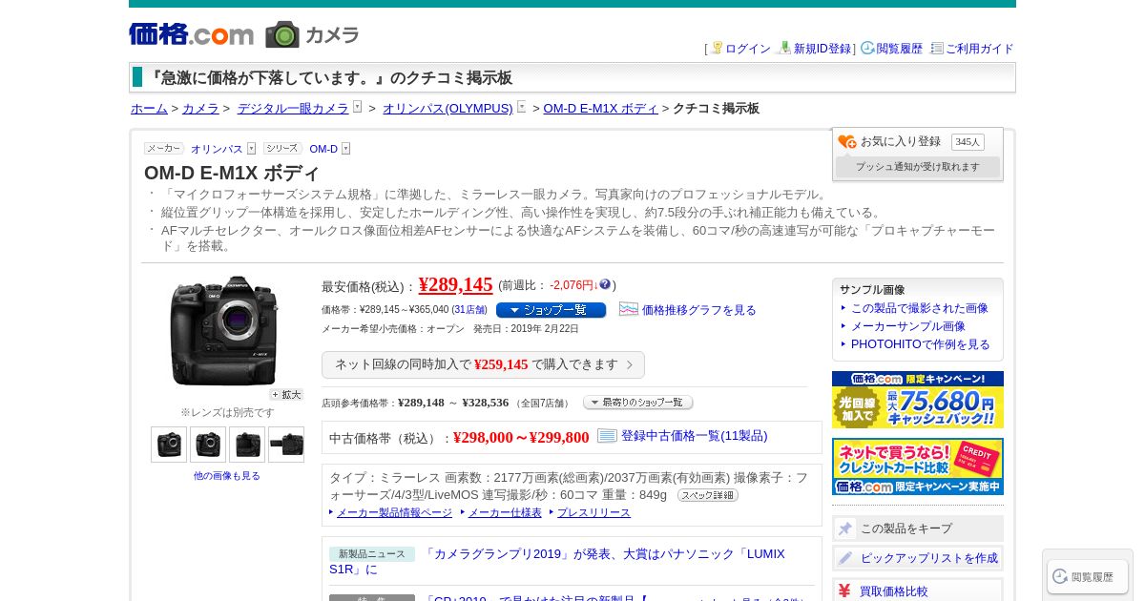This screenshot has height=601, width=1145.
Task: Click メーカー製品情報ページ link
Action: tap(394, 512)
